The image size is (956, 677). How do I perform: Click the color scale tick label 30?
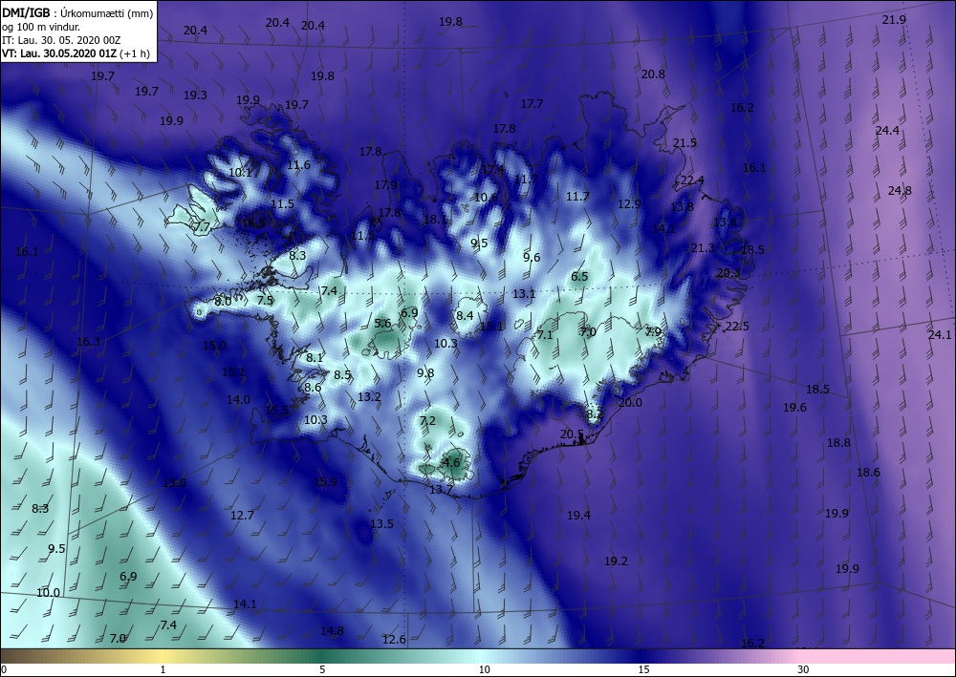click(803, 669)
